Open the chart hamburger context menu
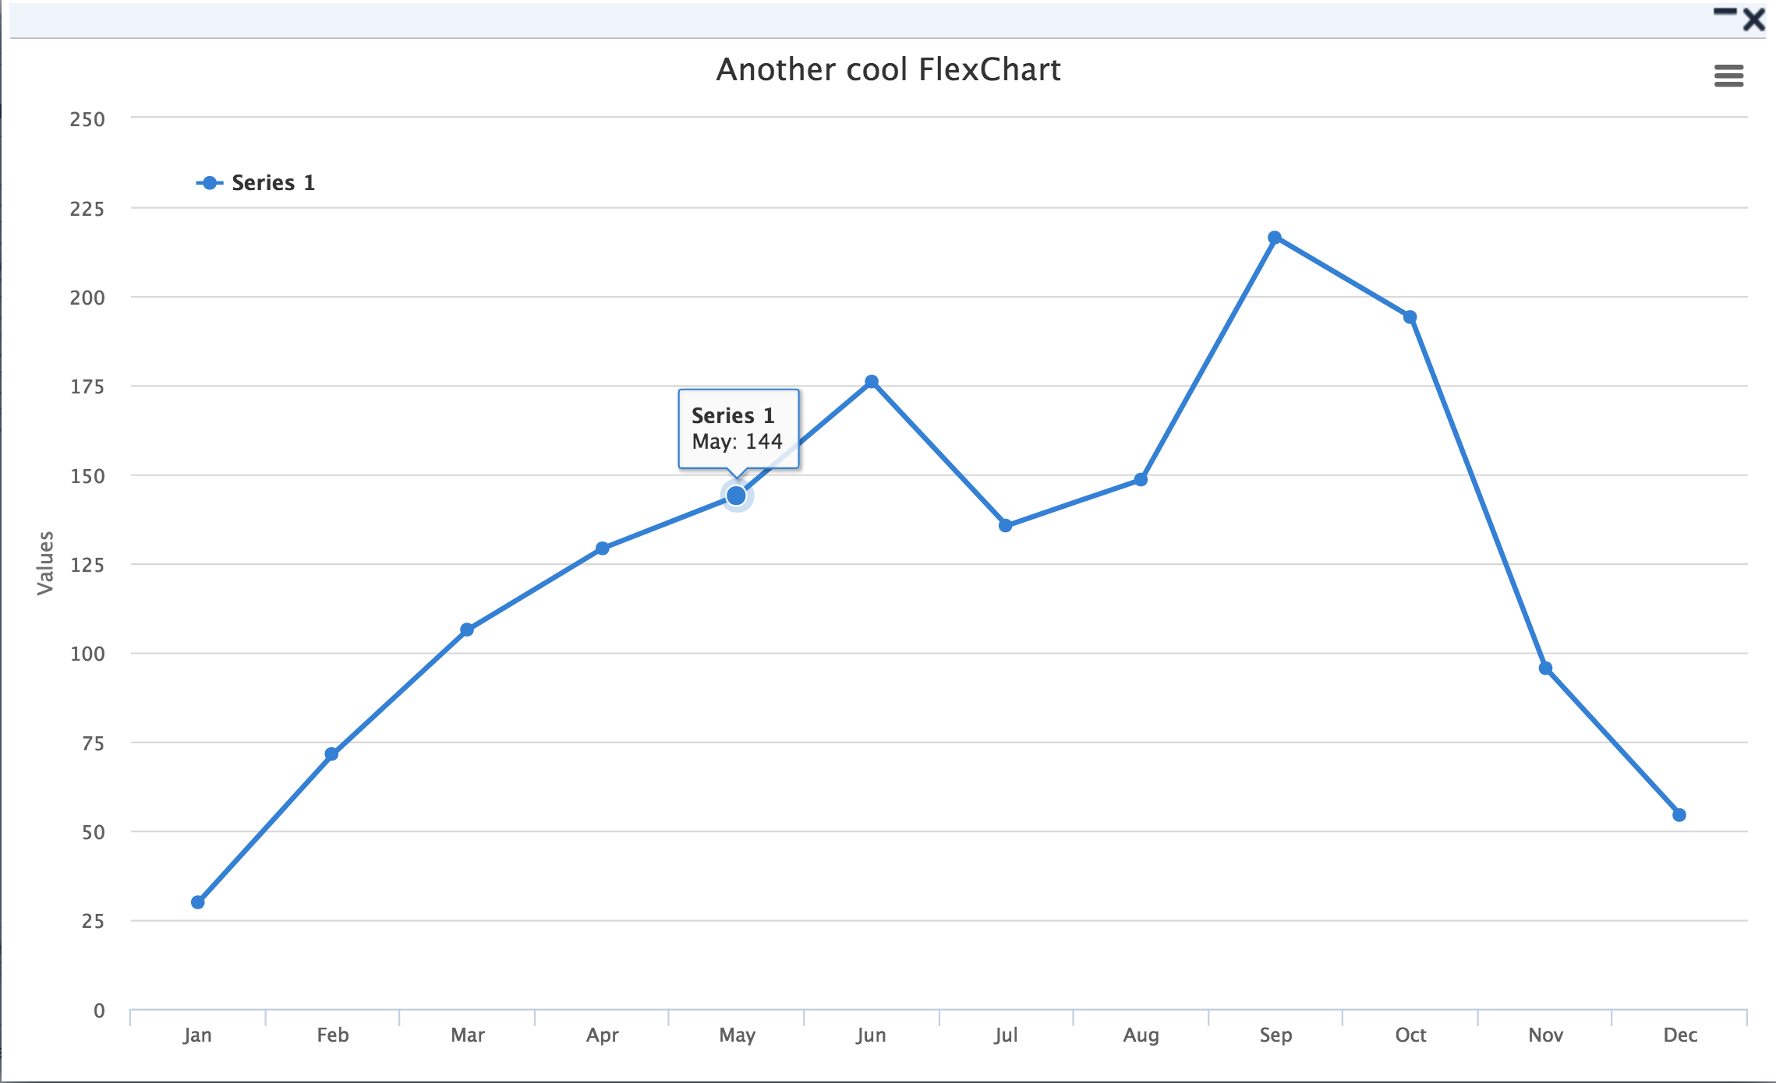Image resolution: width=1776 pixels, height=1083 pixels. point(1728,76)
